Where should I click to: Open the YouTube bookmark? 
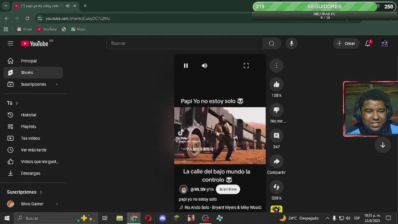[x=47, y=29]
